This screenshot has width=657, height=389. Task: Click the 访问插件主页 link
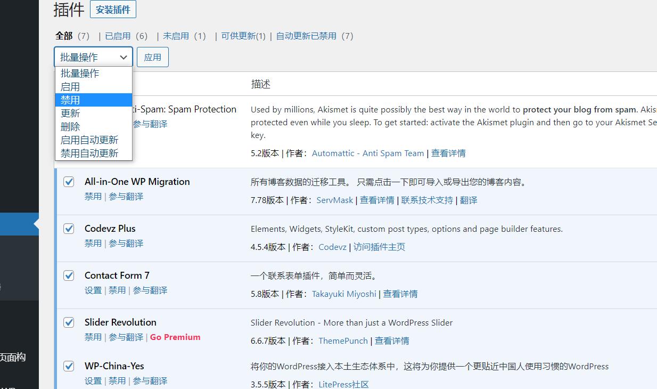click(379, 247)
